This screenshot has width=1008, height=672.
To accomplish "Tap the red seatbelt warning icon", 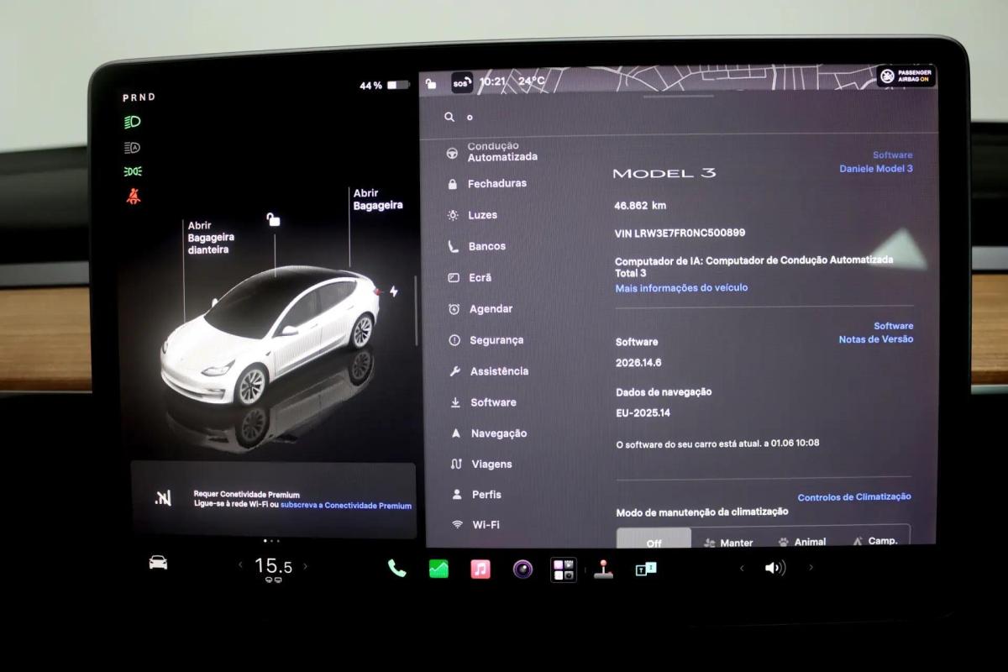I will (x=133, y=197).
